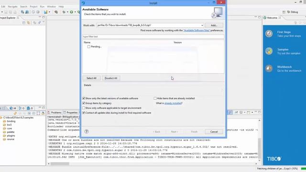Viewport: 306px width, 172px height.
Task: Open the Run menu
Action: (42, 7)
